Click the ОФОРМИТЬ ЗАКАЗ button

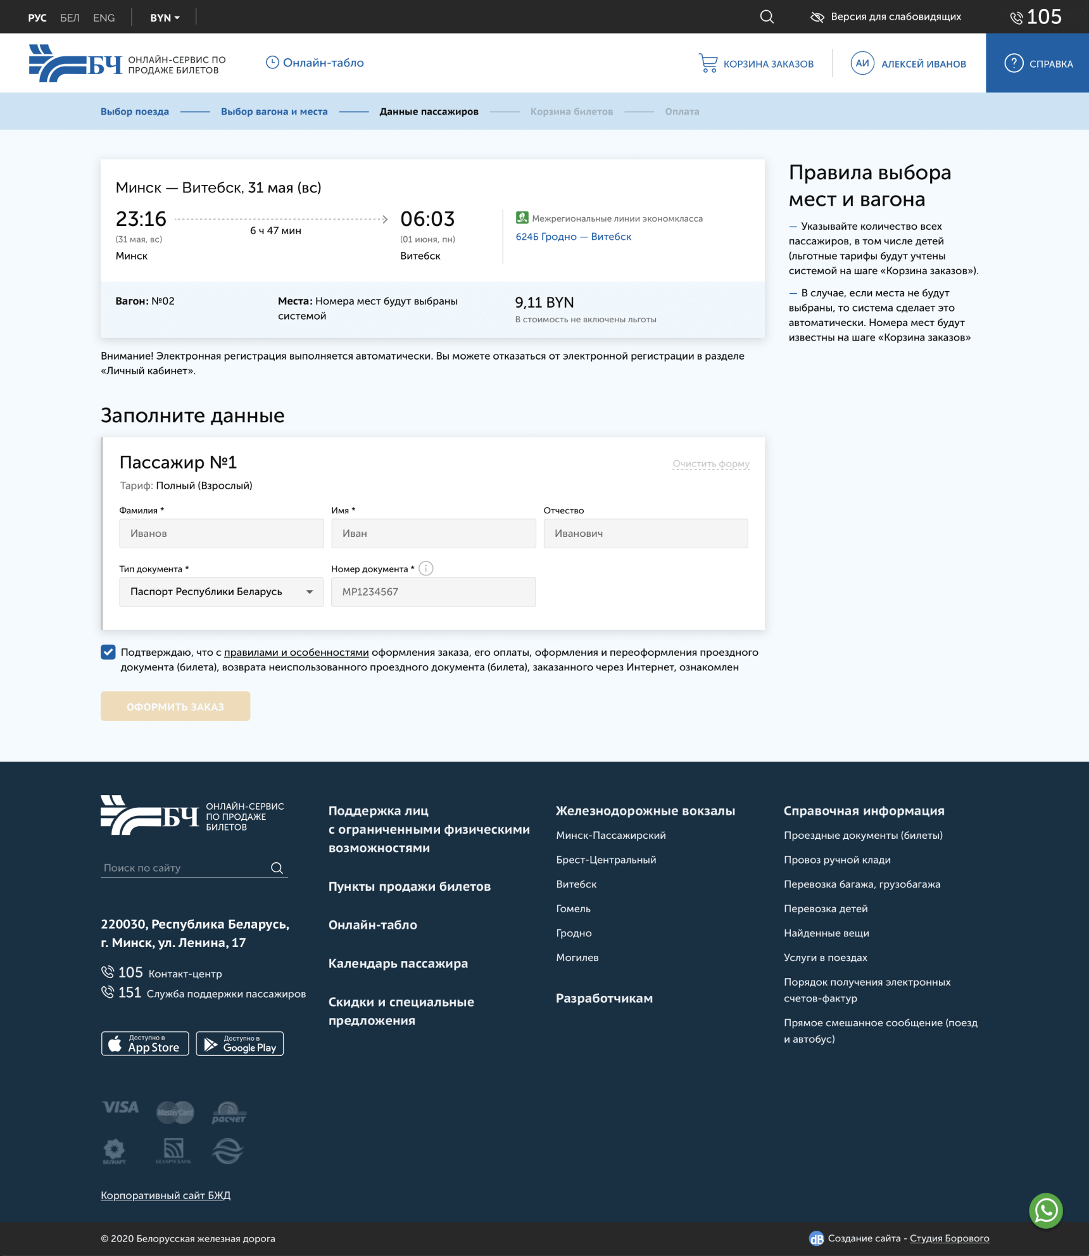[x=175, y=706]
